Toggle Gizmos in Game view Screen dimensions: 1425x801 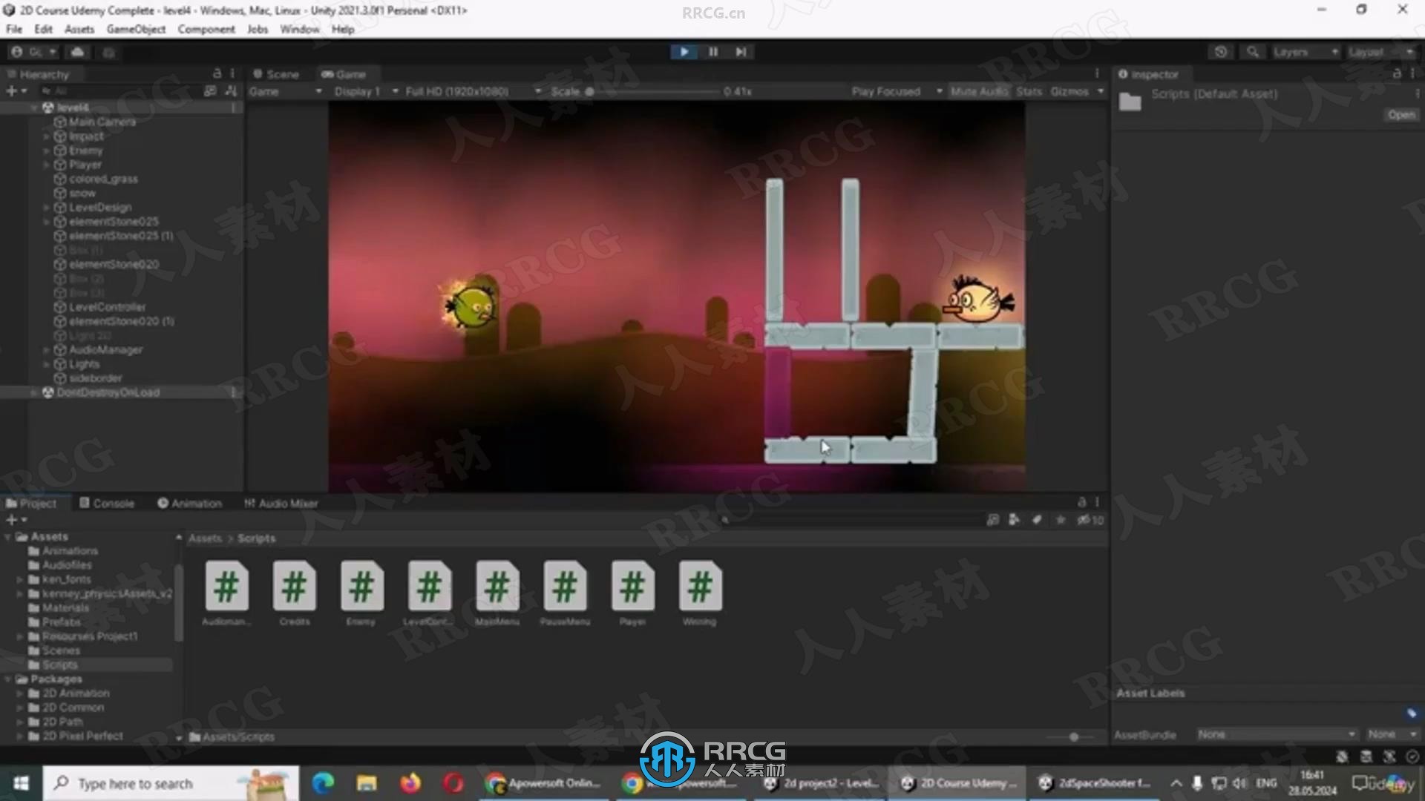[1069, 91]
